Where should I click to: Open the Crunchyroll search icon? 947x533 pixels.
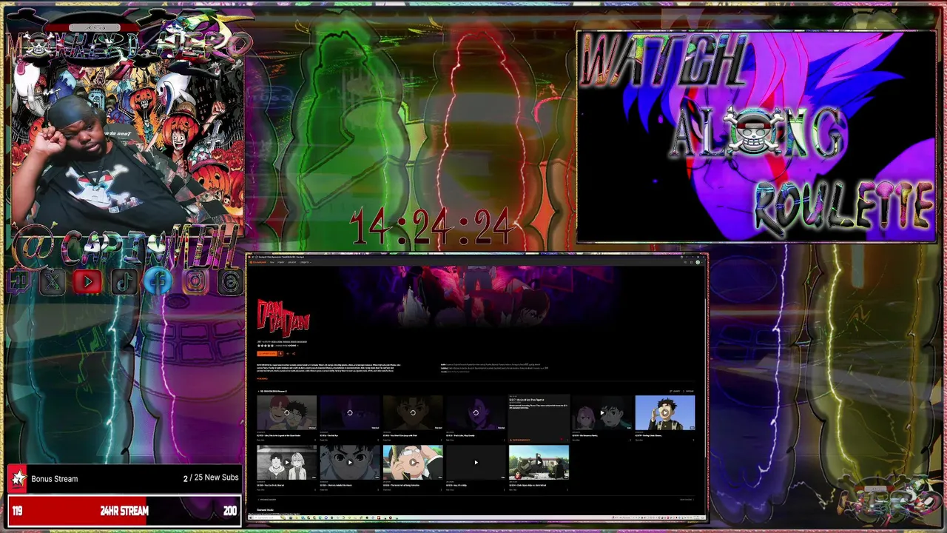tap(685, 262)
